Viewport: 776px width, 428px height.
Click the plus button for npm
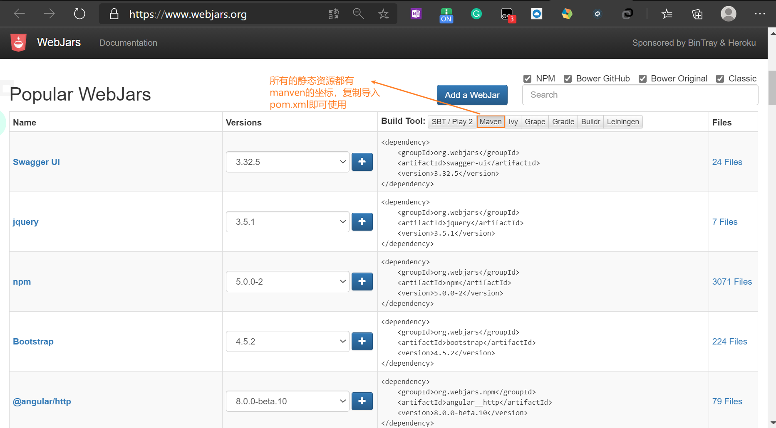[362, 281]
